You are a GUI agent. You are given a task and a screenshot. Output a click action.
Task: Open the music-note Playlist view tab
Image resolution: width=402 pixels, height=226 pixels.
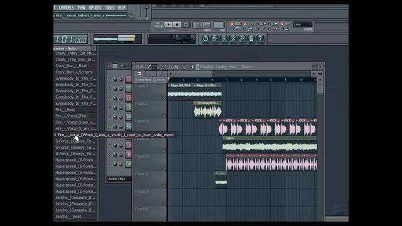tap(162, 74)
